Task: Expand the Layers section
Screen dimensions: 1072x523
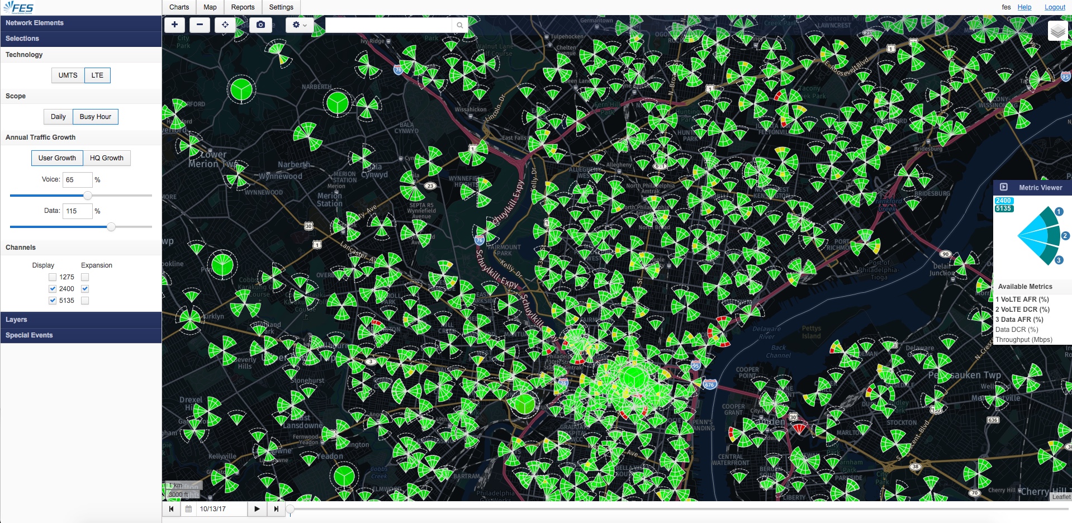Action: pyautogui.click(x=81, y=320)
